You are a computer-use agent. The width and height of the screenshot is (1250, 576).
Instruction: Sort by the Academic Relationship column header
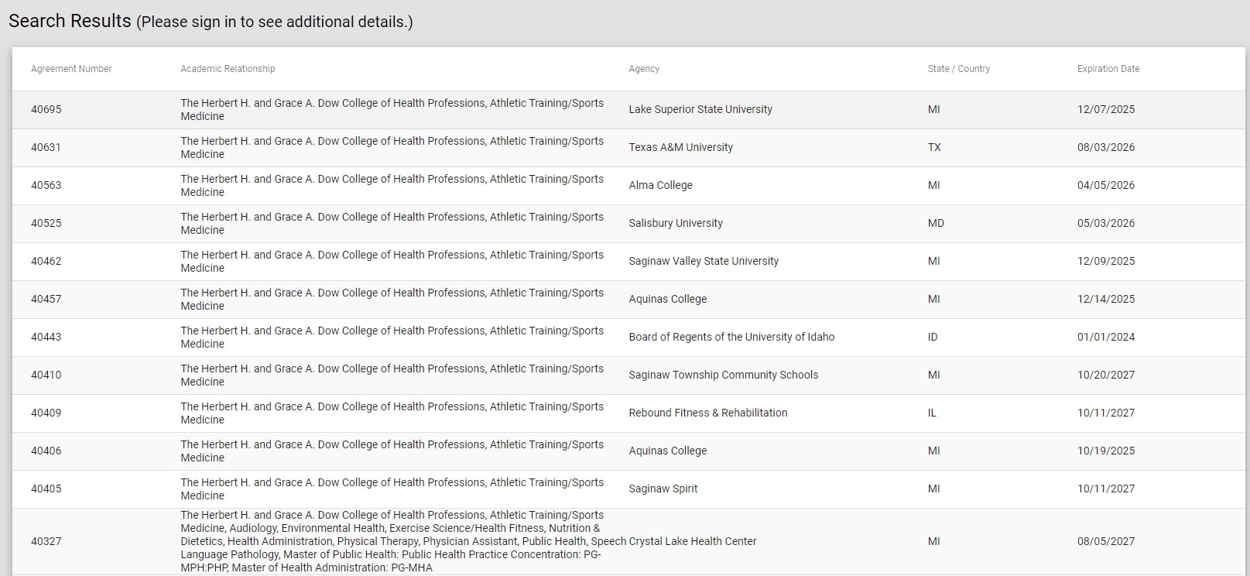pos(228,69)
